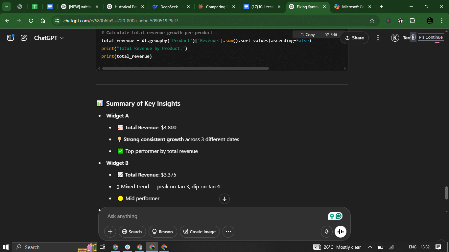Viewport: 449px width, 252px height.
Task: Click the code block horizontal scrollbar
Action: tap(185, 69)
